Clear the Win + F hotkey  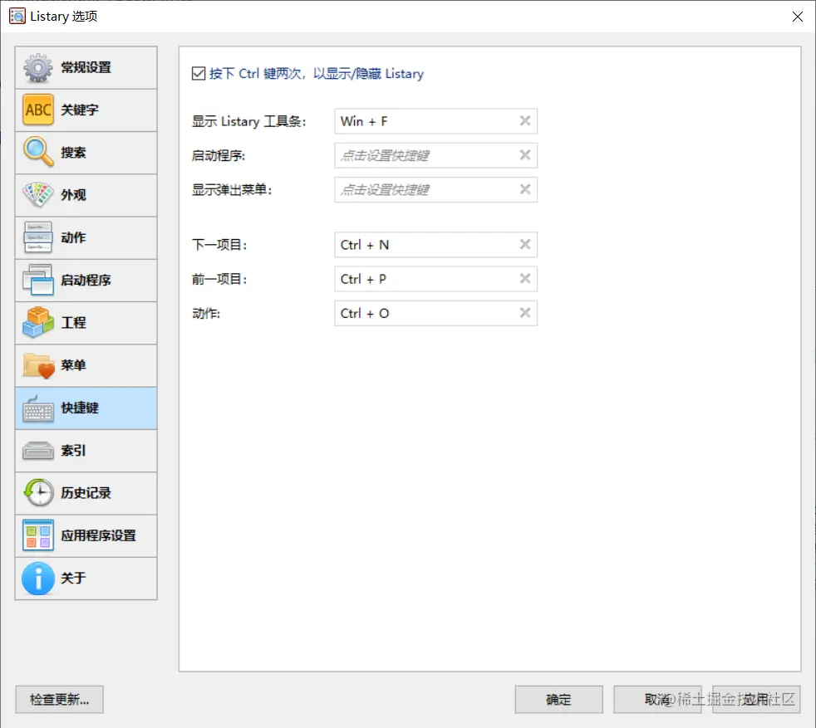pos(525,120)
